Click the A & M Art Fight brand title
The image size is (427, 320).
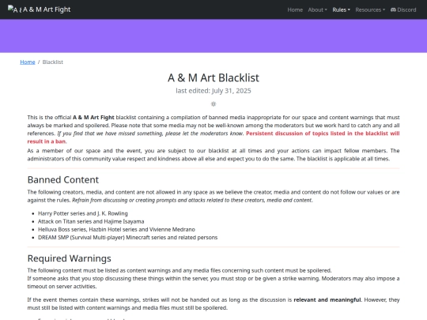(47, 9)
